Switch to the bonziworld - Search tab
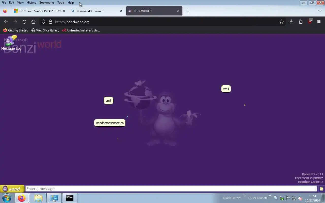Image resolution: width=325 pixels, height=203 pixels. 96,11
